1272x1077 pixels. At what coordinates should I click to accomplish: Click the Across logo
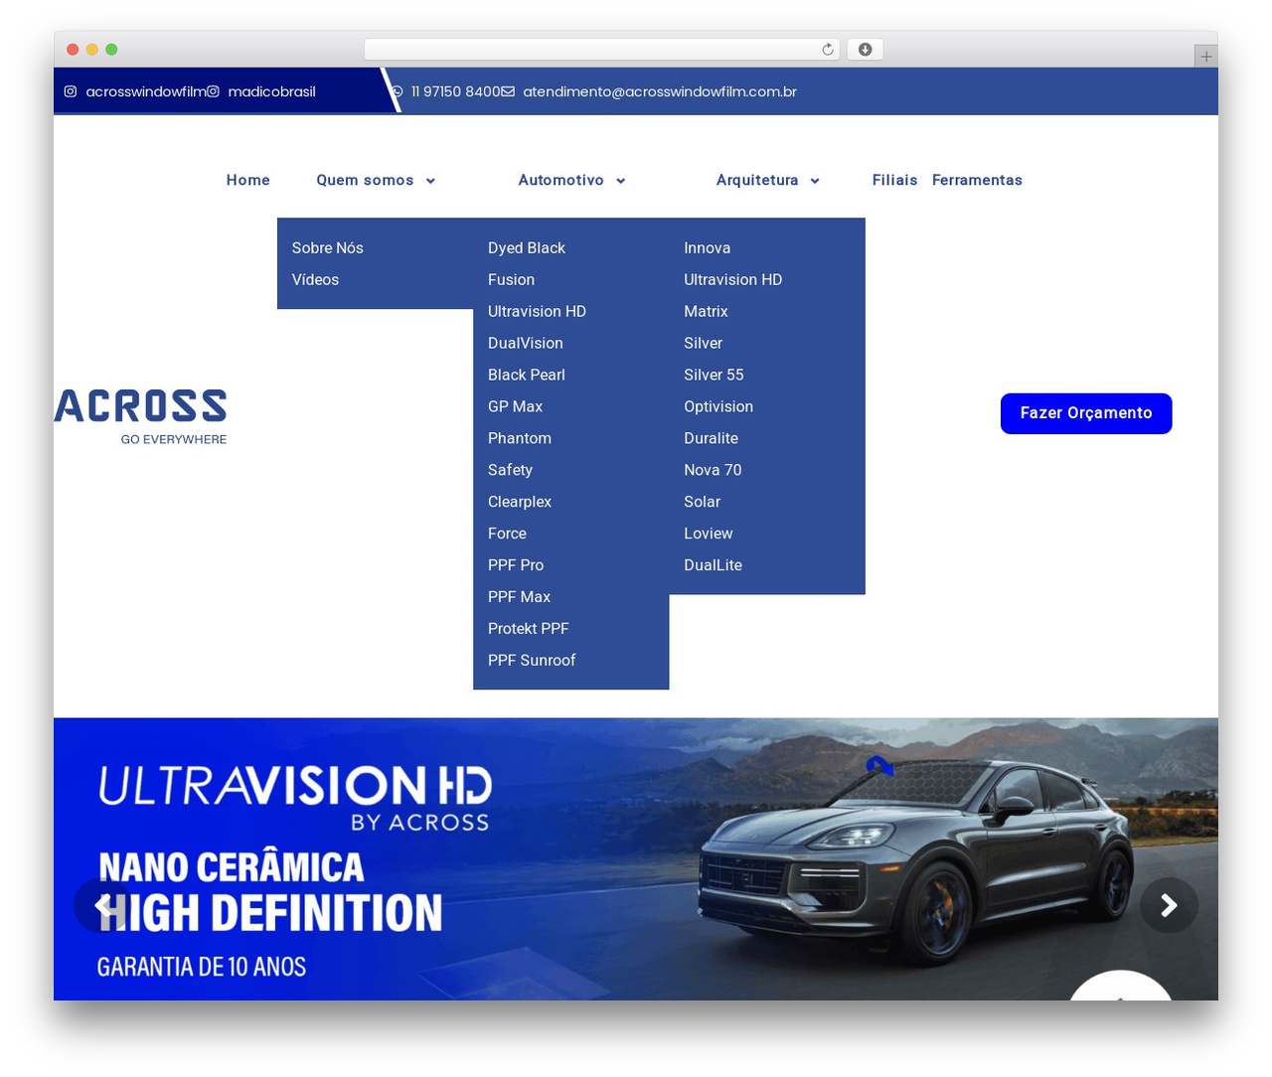141,416
